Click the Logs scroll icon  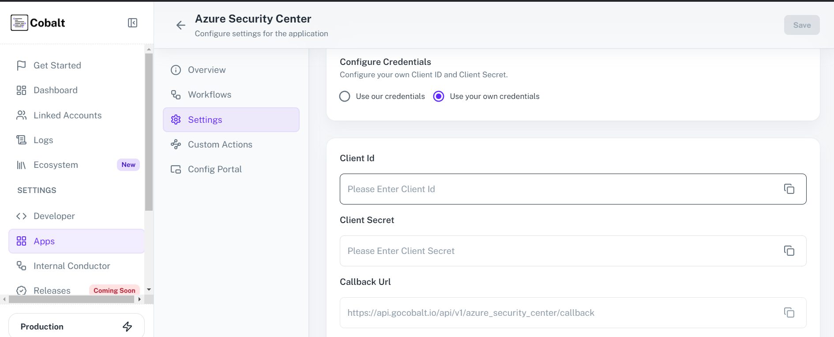point(21,140)
